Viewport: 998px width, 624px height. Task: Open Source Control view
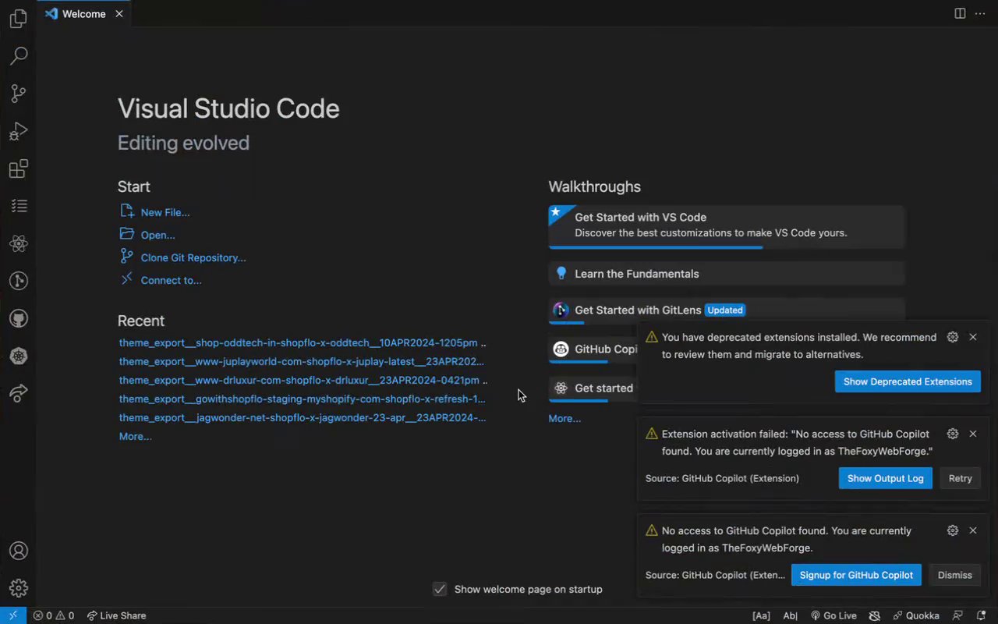[18, 94]
